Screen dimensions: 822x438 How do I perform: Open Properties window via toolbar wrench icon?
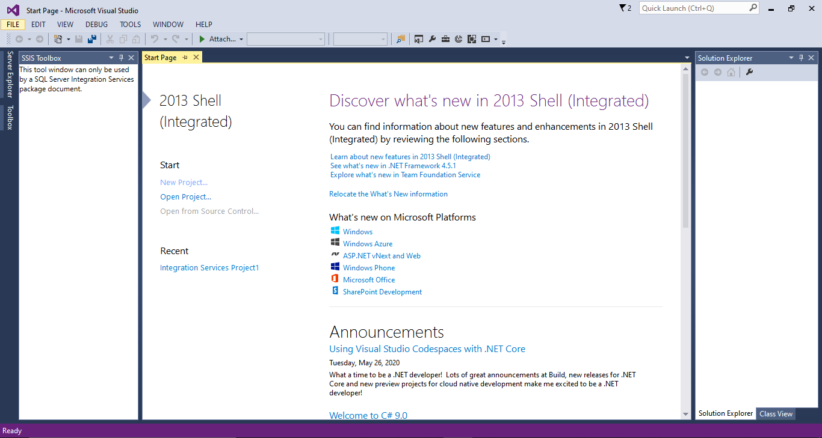click(432, 39)
